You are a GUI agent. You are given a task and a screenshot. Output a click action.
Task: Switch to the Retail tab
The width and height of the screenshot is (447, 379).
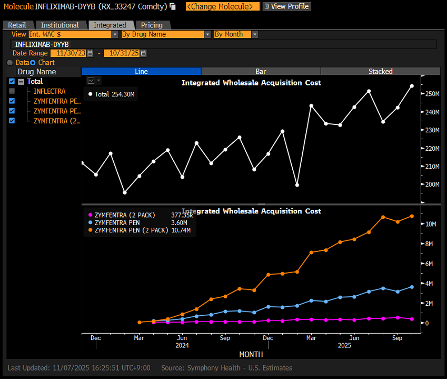(x=17, y=25)
